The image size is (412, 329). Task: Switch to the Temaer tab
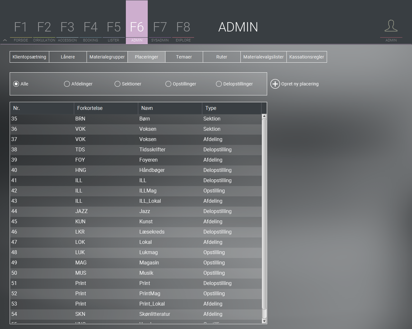184,57
